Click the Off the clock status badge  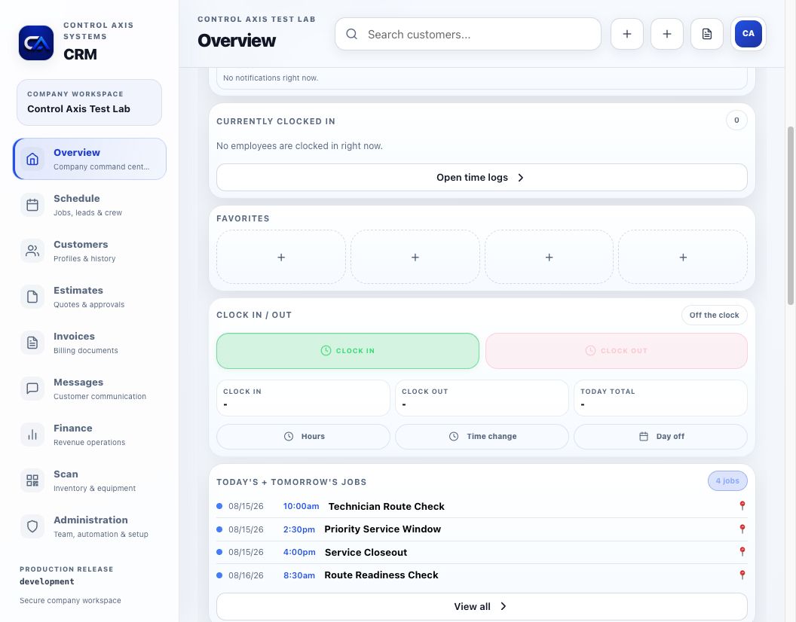coord(715,315)
